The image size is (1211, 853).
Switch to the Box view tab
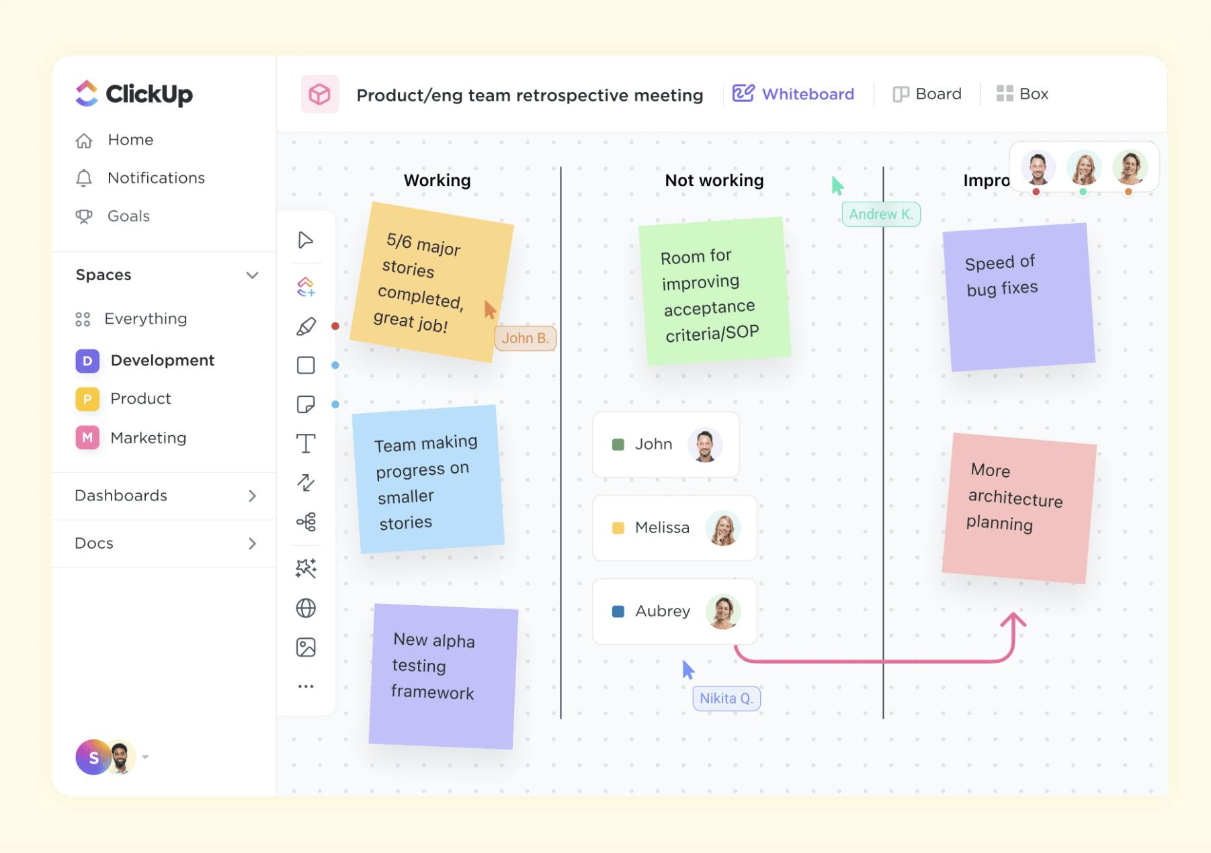click(x=1022, y=94)
